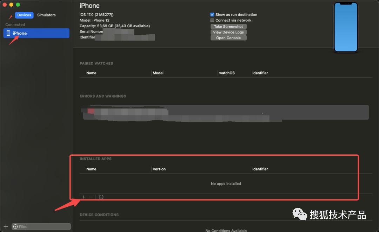Toggle Show as run destination checkbox
Viewport: 379px width, 232px height.
click(212, 15)
